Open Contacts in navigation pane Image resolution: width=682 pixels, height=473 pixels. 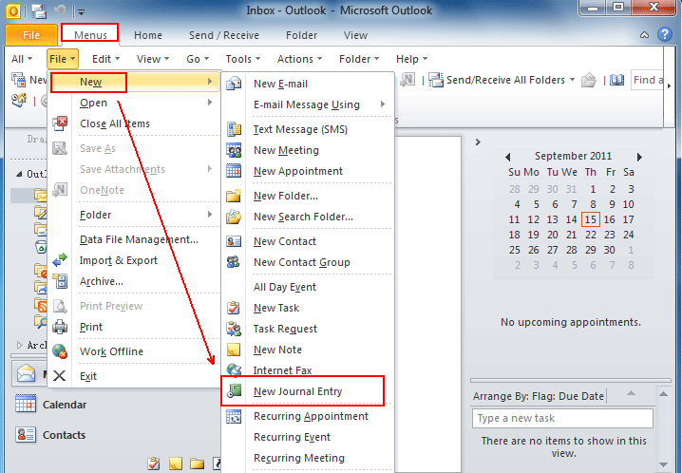click(x=51, y=435)
